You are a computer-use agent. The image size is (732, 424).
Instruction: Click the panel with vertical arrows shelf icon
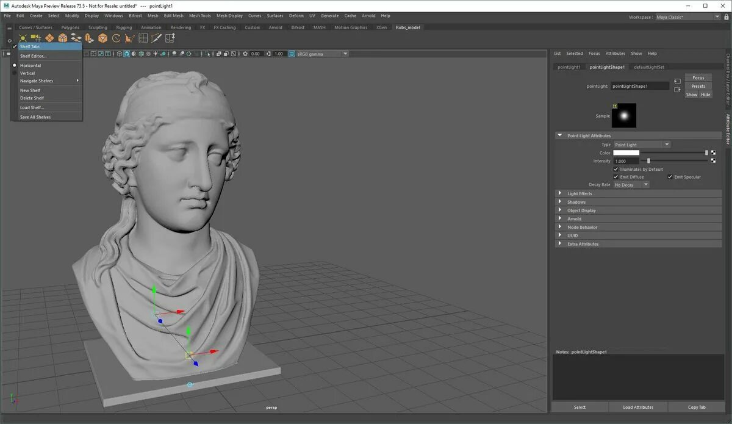click(x=170, y=38)
